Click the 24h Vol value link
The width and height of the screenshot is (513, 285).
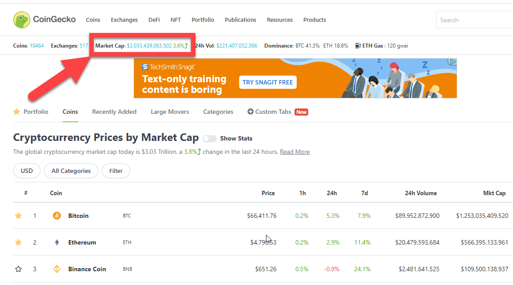pyautogui.click(x=237, y=45)
